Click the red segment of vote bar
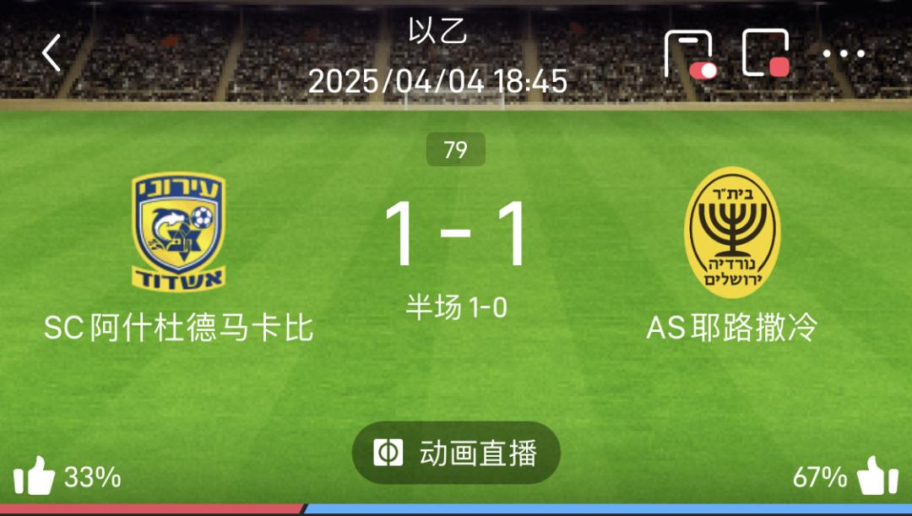 [152, 509]
